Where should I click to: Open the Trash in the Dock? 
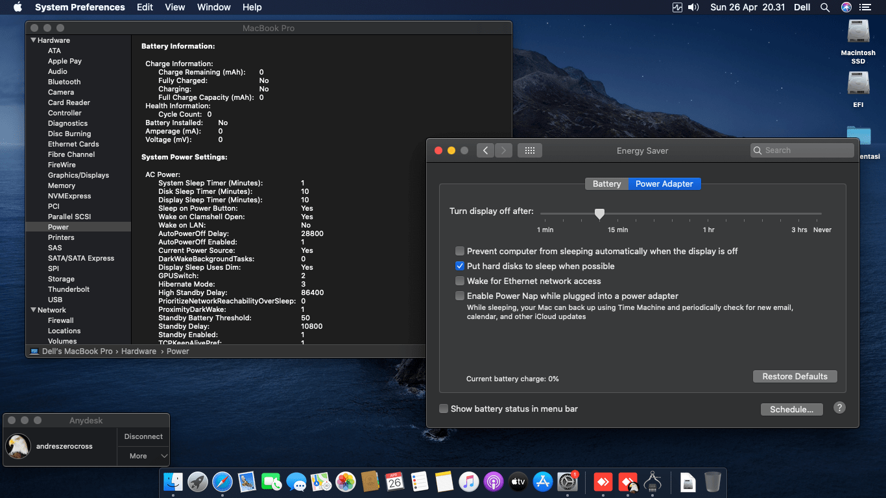pos(713,481)
